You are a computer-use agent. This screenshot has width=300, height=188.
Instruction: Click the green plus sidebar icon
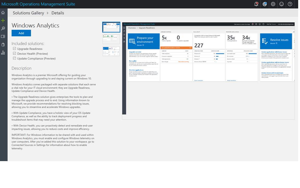[3, 20]
